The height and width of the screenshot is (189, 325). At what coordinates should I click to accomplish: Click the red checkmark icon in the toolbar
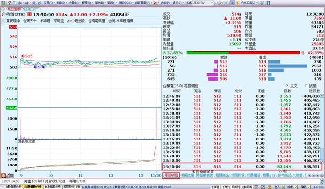click(x=154, y=3)
